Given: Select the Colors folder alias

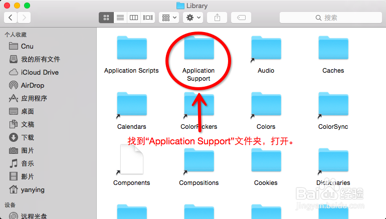Looking at the screenshot, I should pyautogui.click(x=266, y=104).
